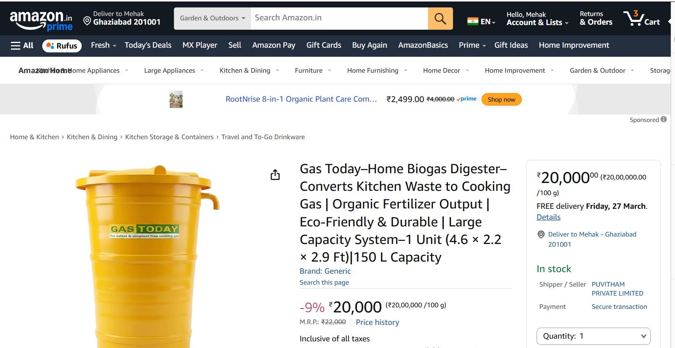675x348 pixels.
Task: Open the Quantity dropdown
Action: tap(593, 336)
